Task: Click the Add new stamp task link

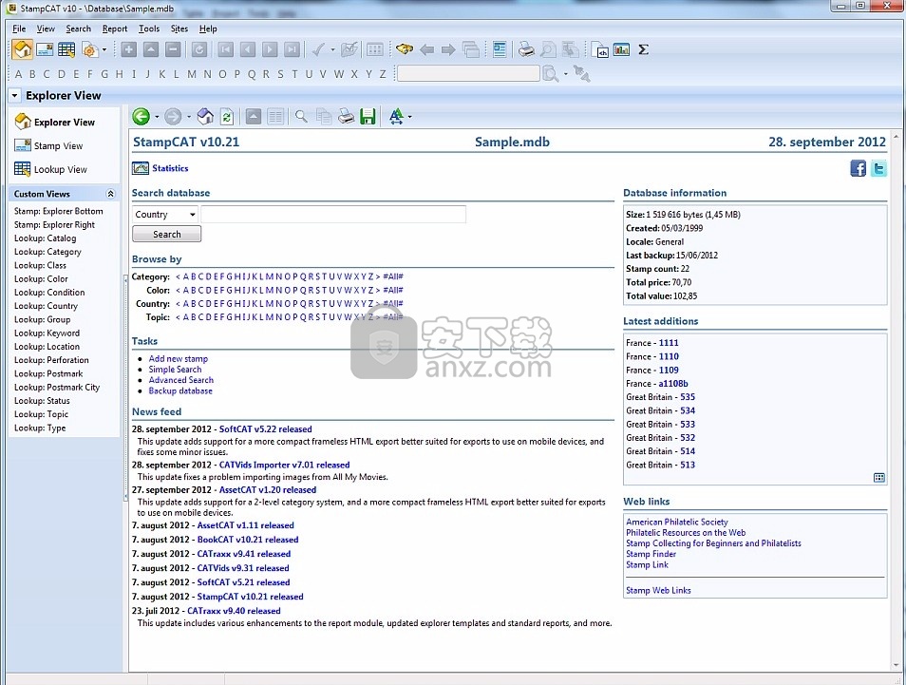Action: click(x=178, y=358)
